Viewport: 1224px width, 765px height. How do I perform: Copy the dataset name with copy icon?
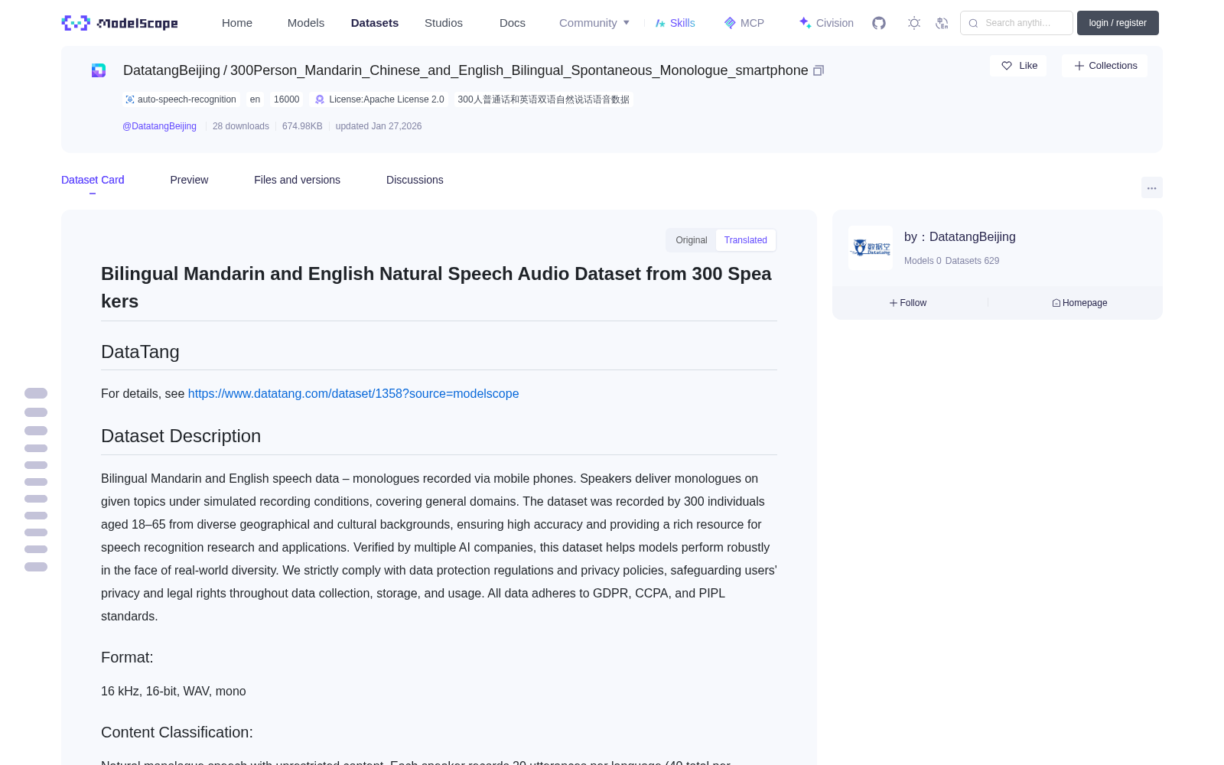819,70
